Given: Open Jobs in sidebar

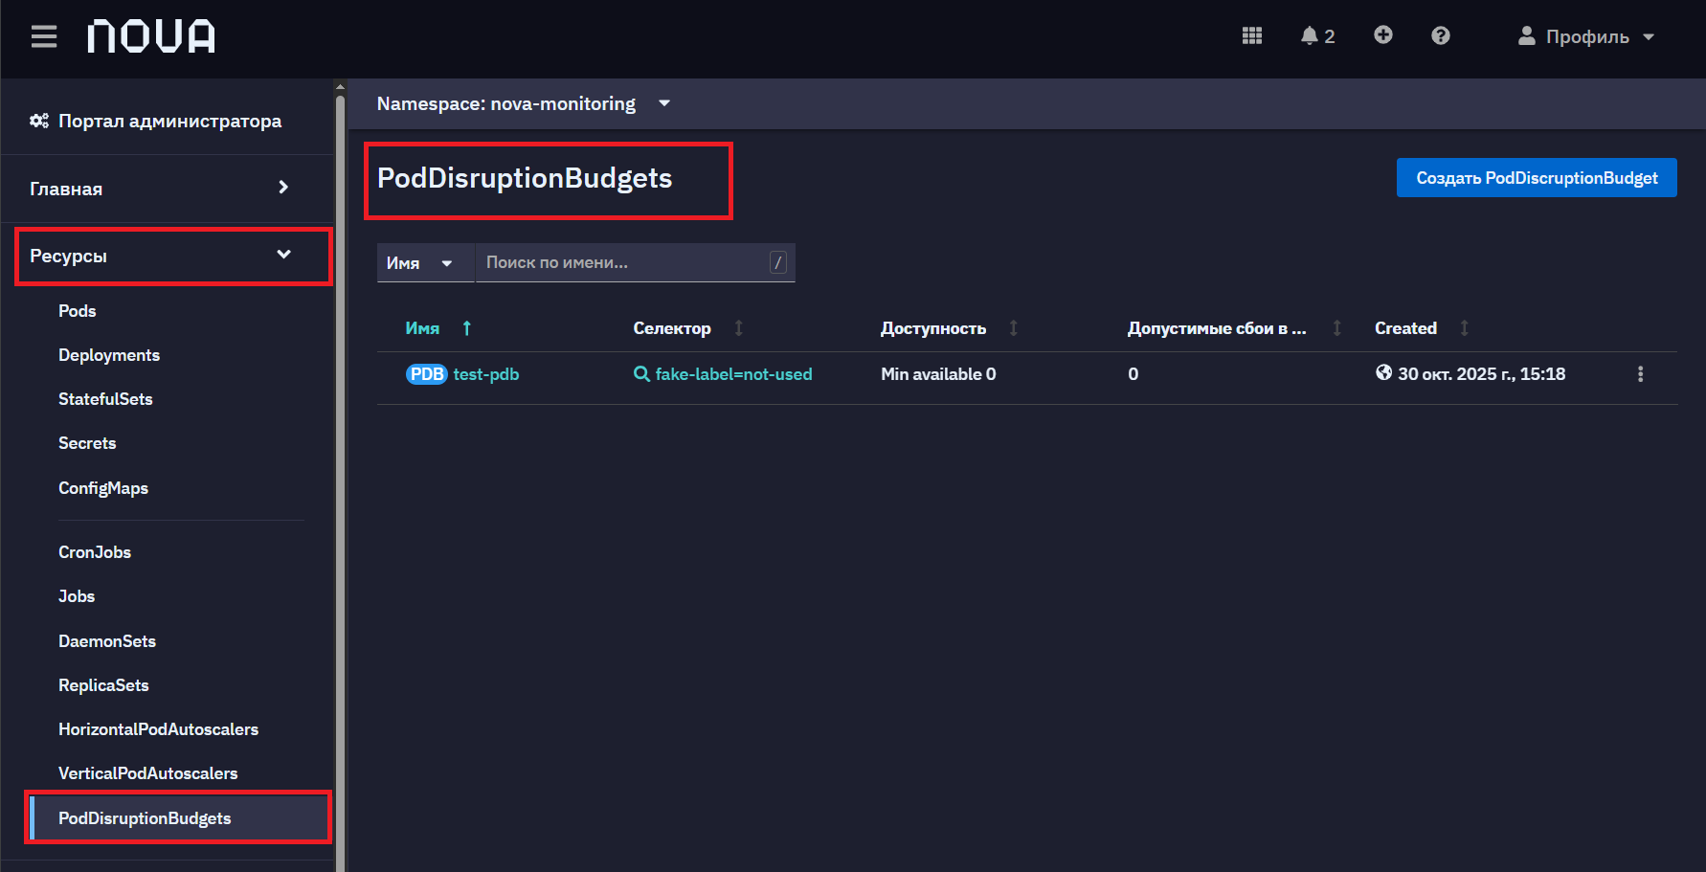Looking at the screenshot, I should [x=77, y=596].
